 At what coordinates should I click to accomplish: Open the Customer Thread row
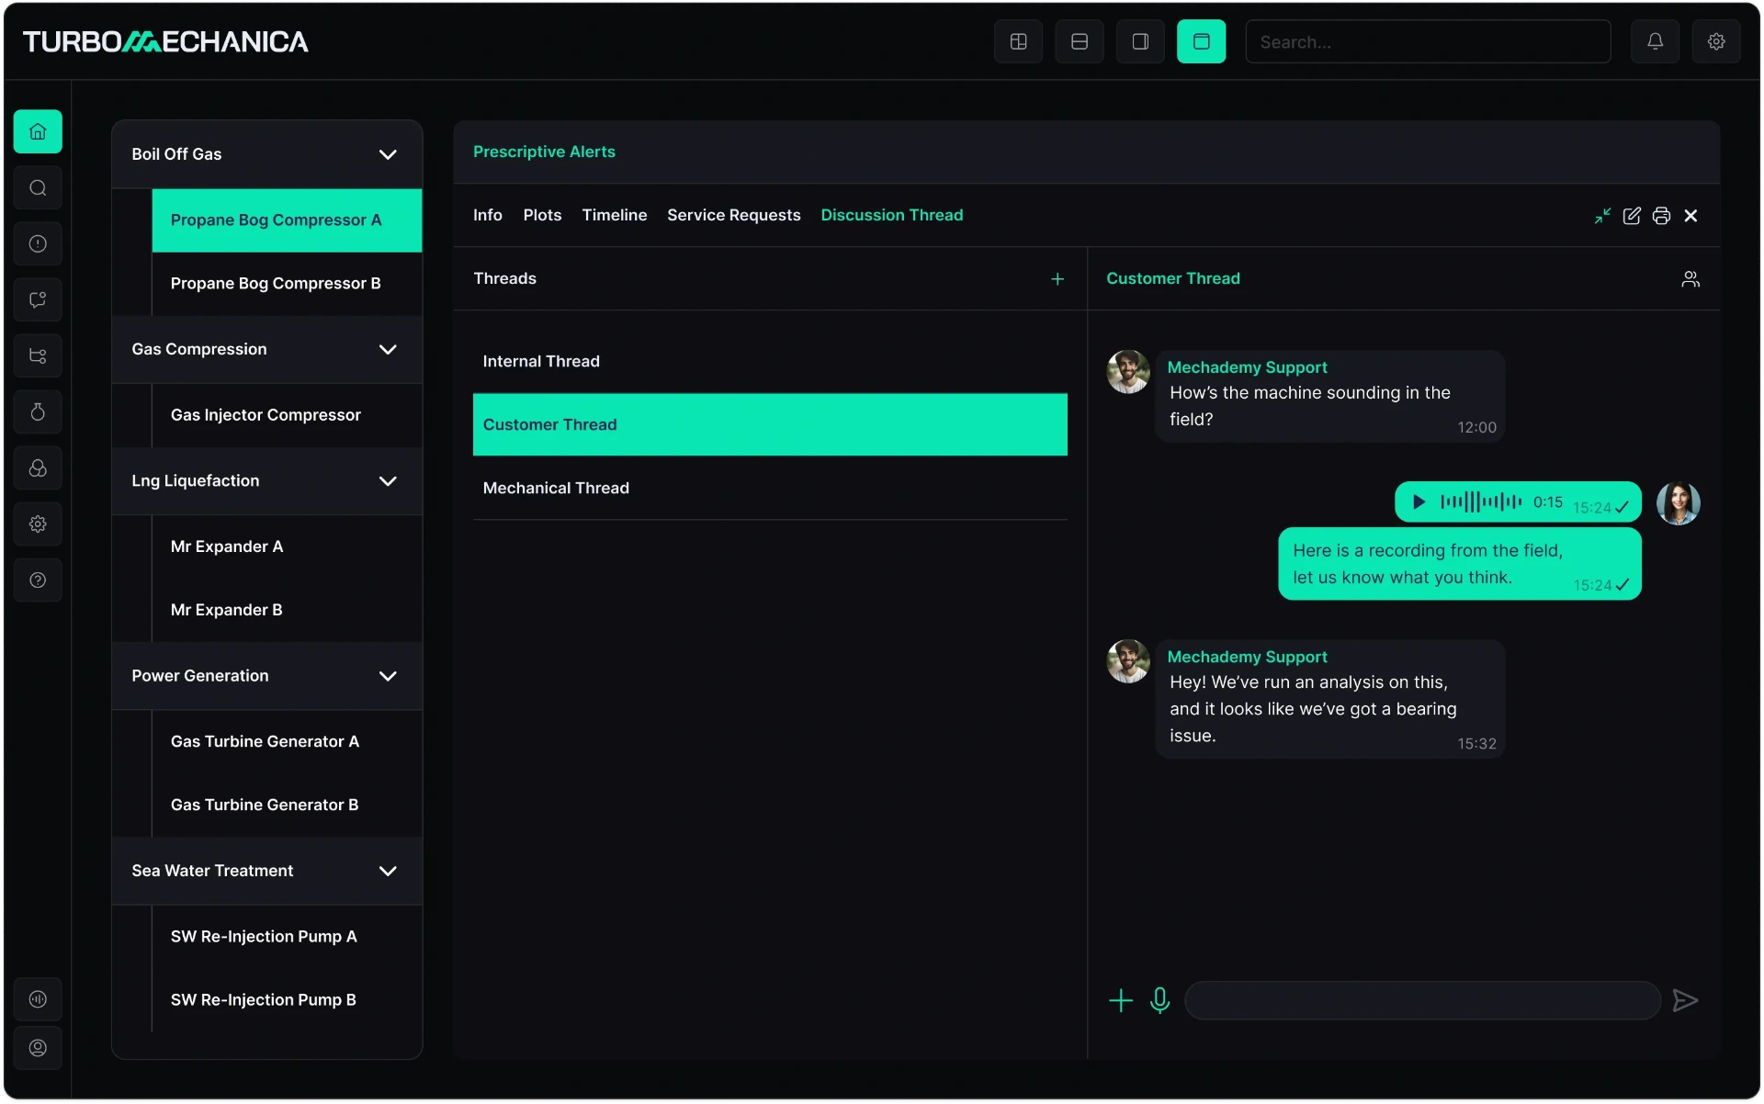pyautogui.click(x=770, y=424)
